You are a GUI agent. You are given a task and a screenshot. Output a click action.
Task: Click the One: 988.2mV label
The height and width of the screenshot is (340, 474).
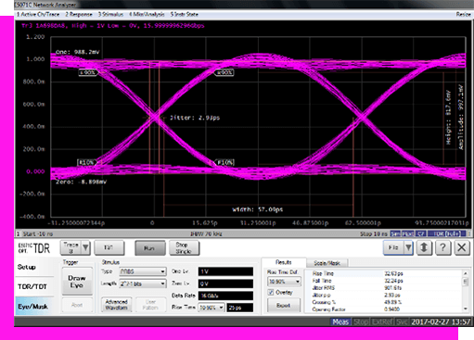(x=77, y=52)
